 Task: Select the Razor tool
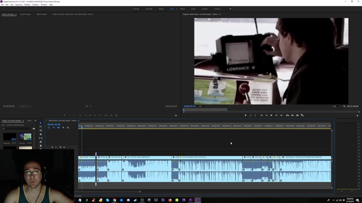pos(40,134)
